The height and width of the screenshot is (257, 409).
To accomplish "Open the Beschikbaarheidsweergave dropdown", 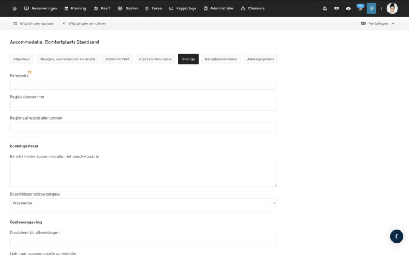I will pos(143,203).
